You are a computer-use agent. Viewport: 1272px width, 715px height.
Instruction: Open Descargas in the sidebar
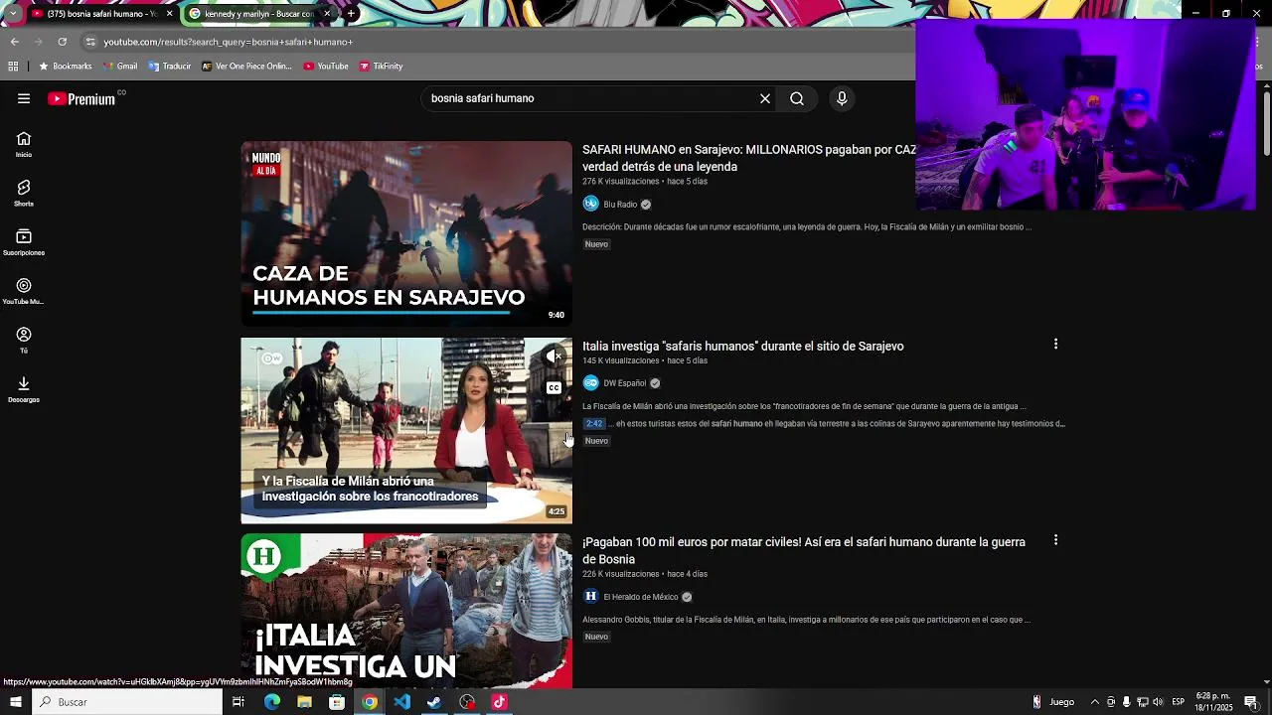point(24,388)
